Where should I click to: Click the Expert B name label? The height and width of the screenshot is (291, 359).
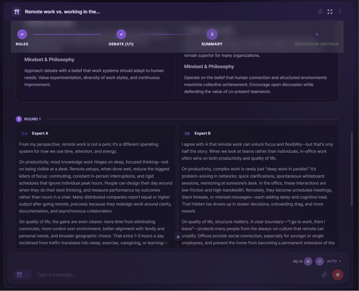tap(202, 133)
